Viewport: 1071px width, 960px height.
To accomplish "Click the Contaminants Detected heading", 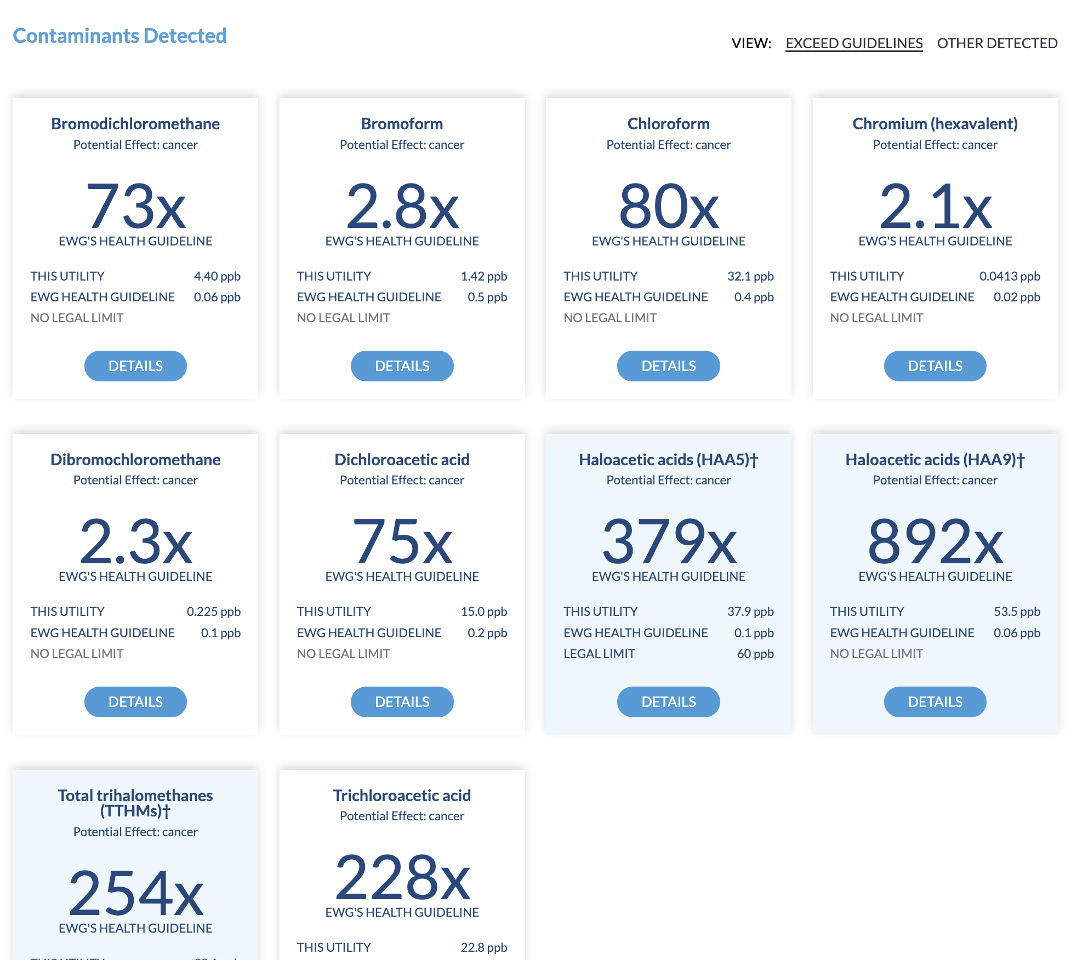I will (119, 36).
